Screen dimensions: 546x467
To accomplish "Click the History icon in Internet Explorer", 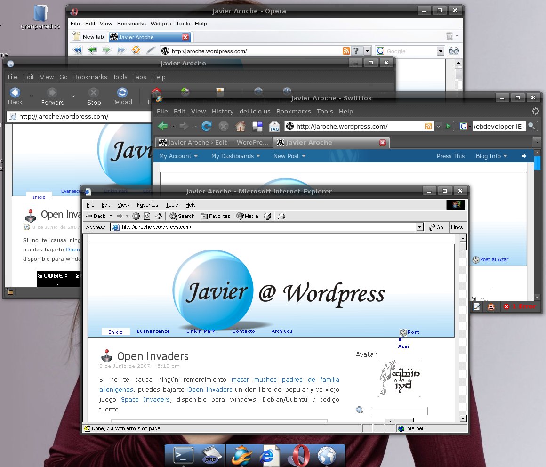I will 267,216.
